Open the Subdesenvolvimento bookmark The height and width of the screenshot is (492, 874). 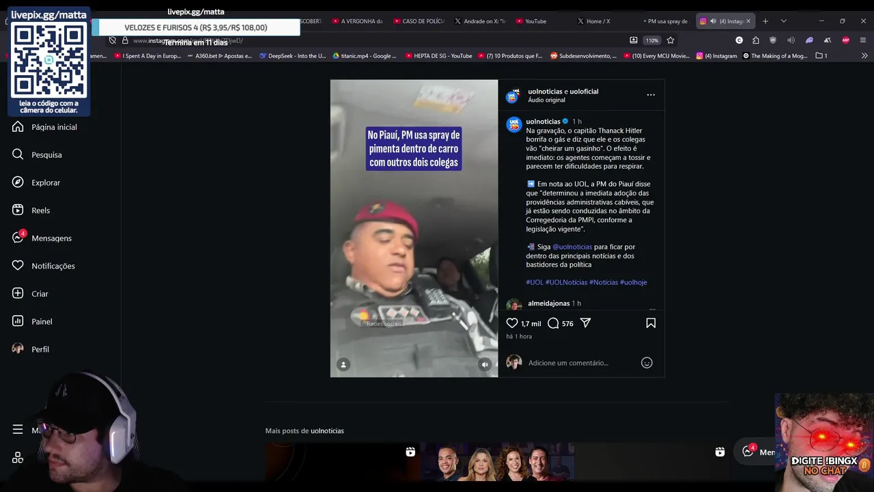point(584,56)
